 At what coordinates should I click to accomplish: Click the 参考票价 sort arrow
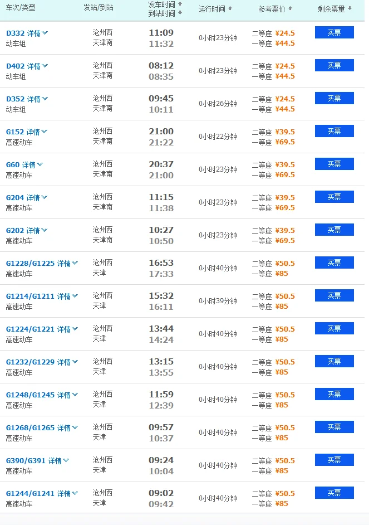tap(289, 9)
